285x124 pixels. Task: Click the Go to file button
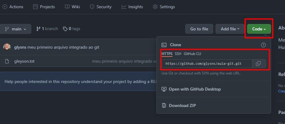click(199, 29)
